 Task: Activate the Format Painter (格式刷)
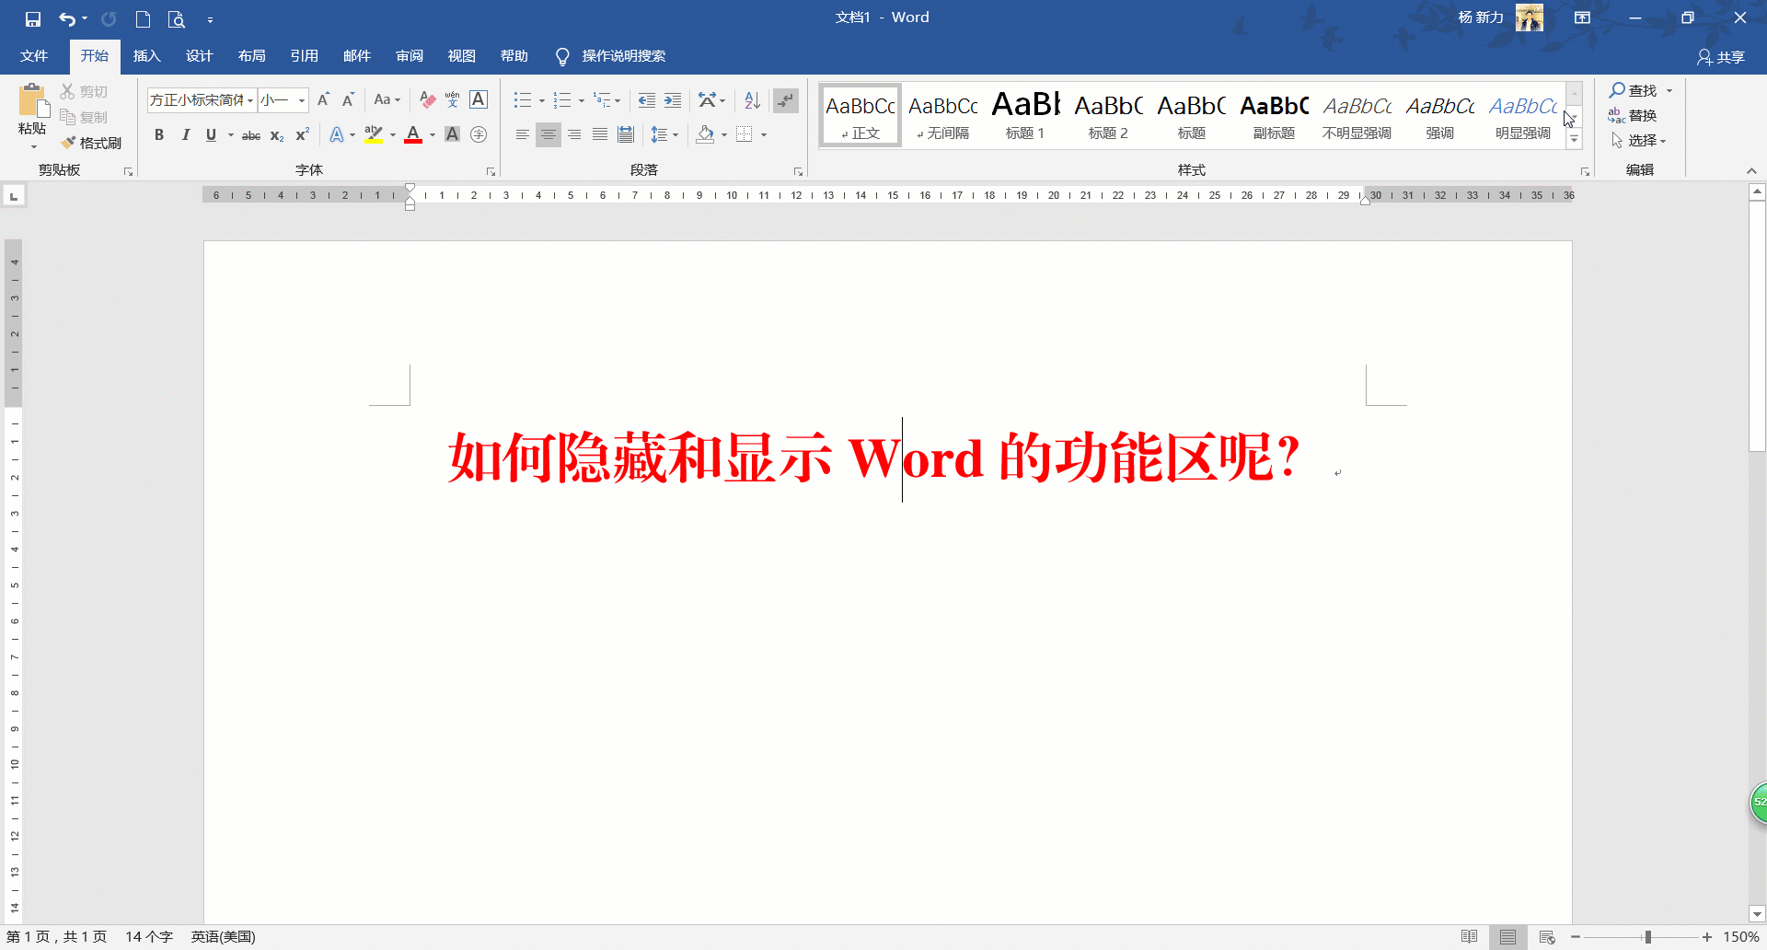coord(91,143)
